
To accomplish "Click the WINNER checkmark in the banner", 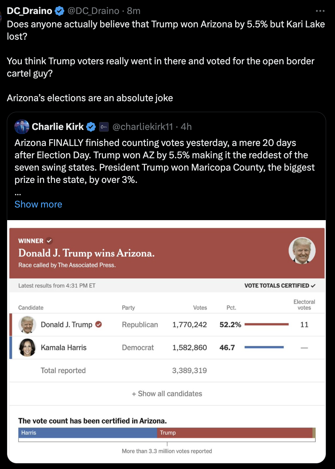I will [x=49, y=241].
